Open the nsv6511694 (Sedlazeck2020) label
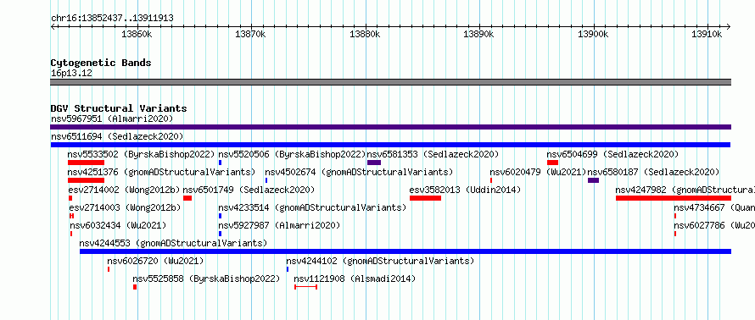This screenshot has width=755, height=320. click(117, 136)
